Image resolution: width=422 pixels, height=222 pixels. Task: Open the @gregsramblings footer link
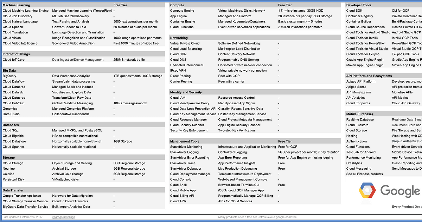coord(64,217)
